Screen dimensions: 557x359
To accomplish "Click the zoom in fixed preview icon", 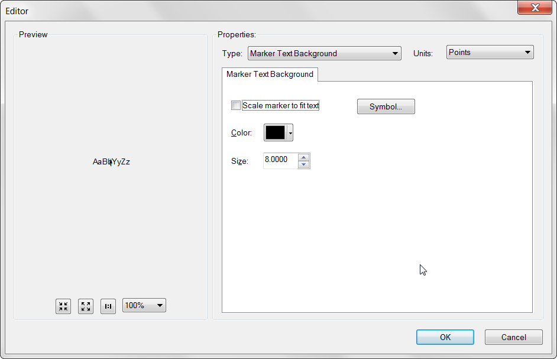I will click(63, 306).
